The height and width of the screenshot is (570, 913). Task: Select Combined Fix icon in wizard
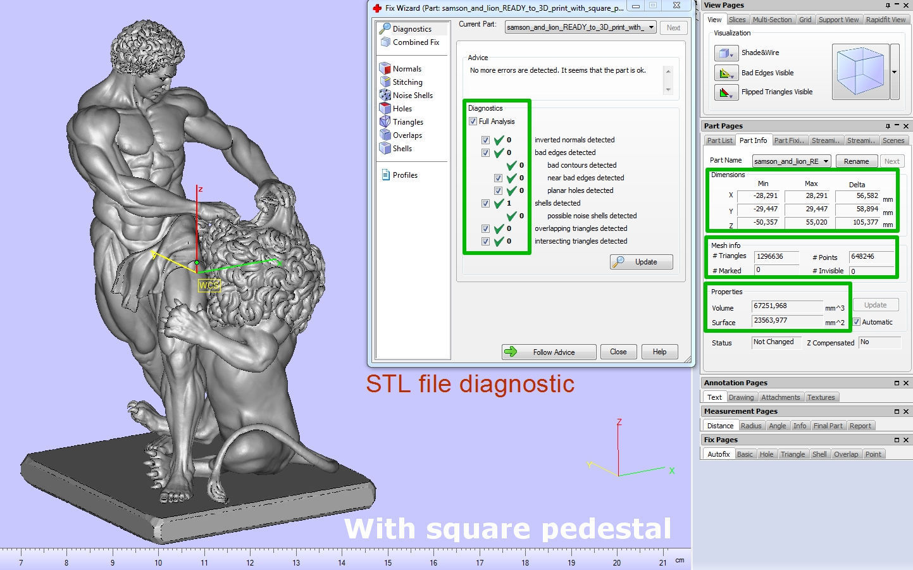pos(385,42)
